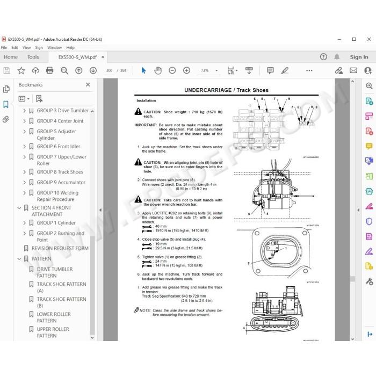
Task: Open REVISION REQUEST FORM bookmark
Action: [x=60, y=248]
